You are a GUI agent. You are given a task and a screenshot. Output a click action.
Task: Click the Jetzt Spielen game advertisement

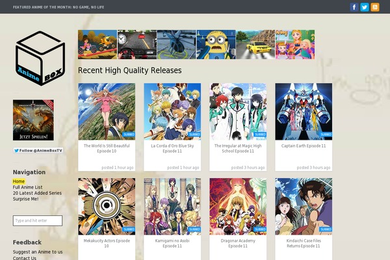pos(33,120)
